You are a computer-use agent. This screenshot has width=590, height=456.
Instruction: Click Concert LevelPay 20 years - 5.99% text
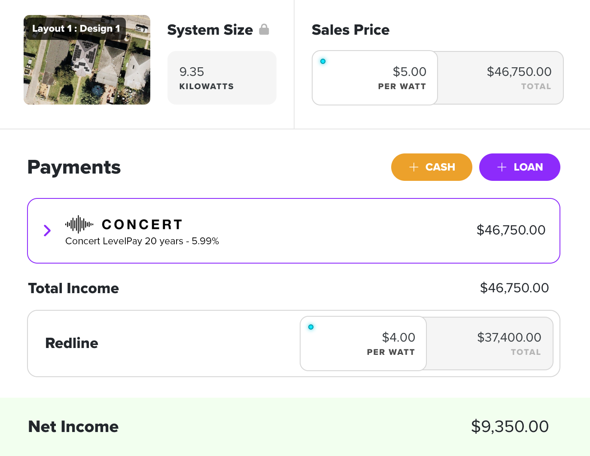(x=142, y=241)
